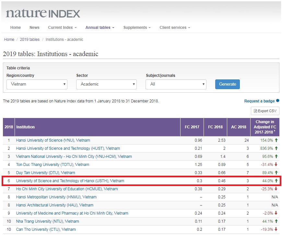Image resolution: width=282 pixels, height=235 pixels.
Task: Expand the Annual tables menu
Action: (100, 28)
